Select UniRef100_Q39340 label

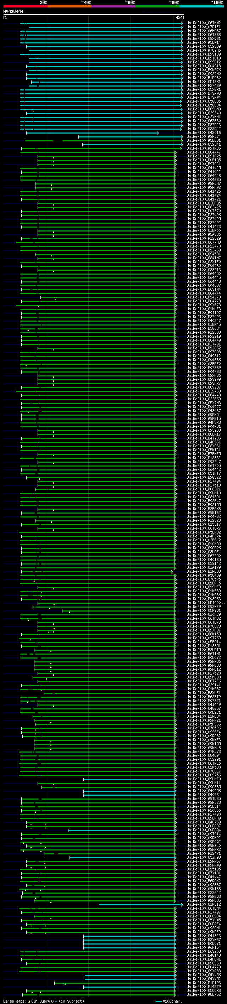pyautogui.click(x=204, y=113)
